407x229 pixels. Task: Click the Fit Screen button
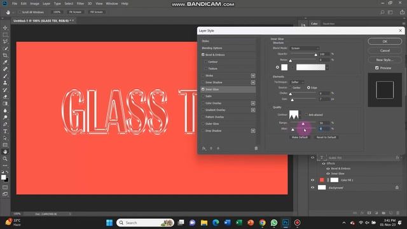[x=75, y=12]
